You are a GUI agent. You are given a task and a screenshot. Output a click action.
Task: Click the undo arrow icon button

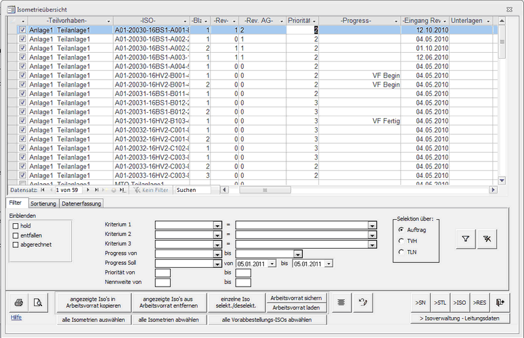[363, 302]
